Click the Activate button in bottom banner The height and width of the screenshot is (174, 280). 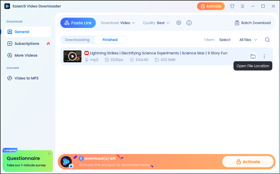coord(248,162)
